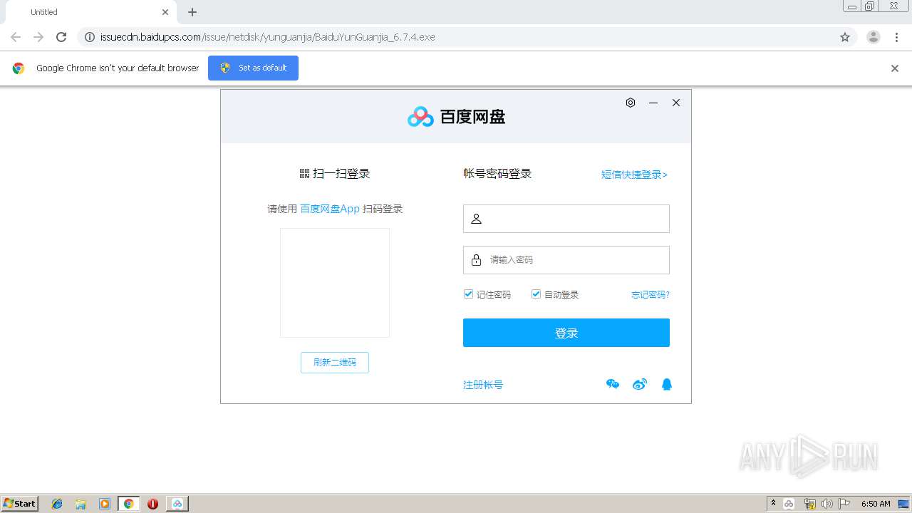Open the Chrome profile avatar

tap(874, 37)
